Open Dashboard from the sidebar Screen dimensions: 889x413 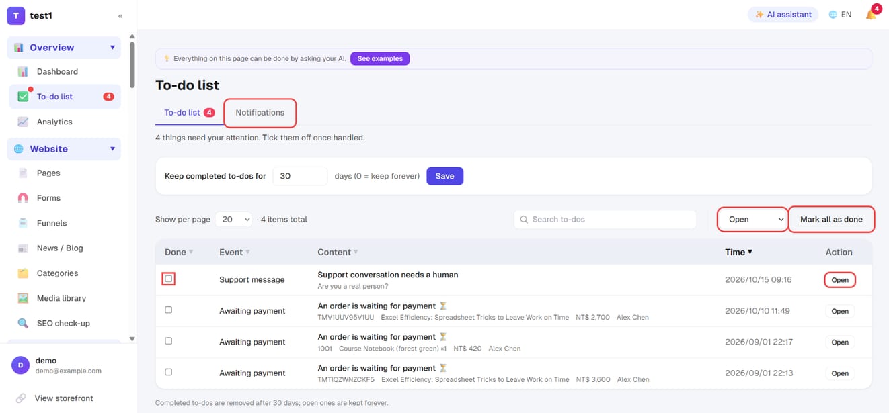[x=65, y=71]
